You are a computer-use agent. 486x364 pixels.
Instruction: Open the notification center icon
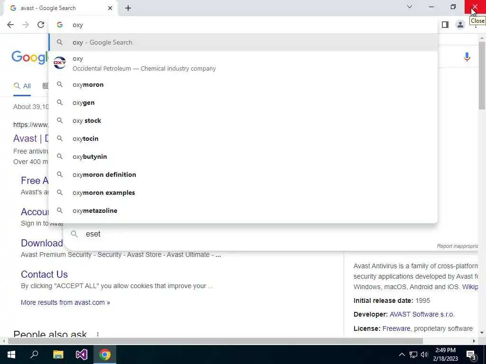(x=471, y=355)
